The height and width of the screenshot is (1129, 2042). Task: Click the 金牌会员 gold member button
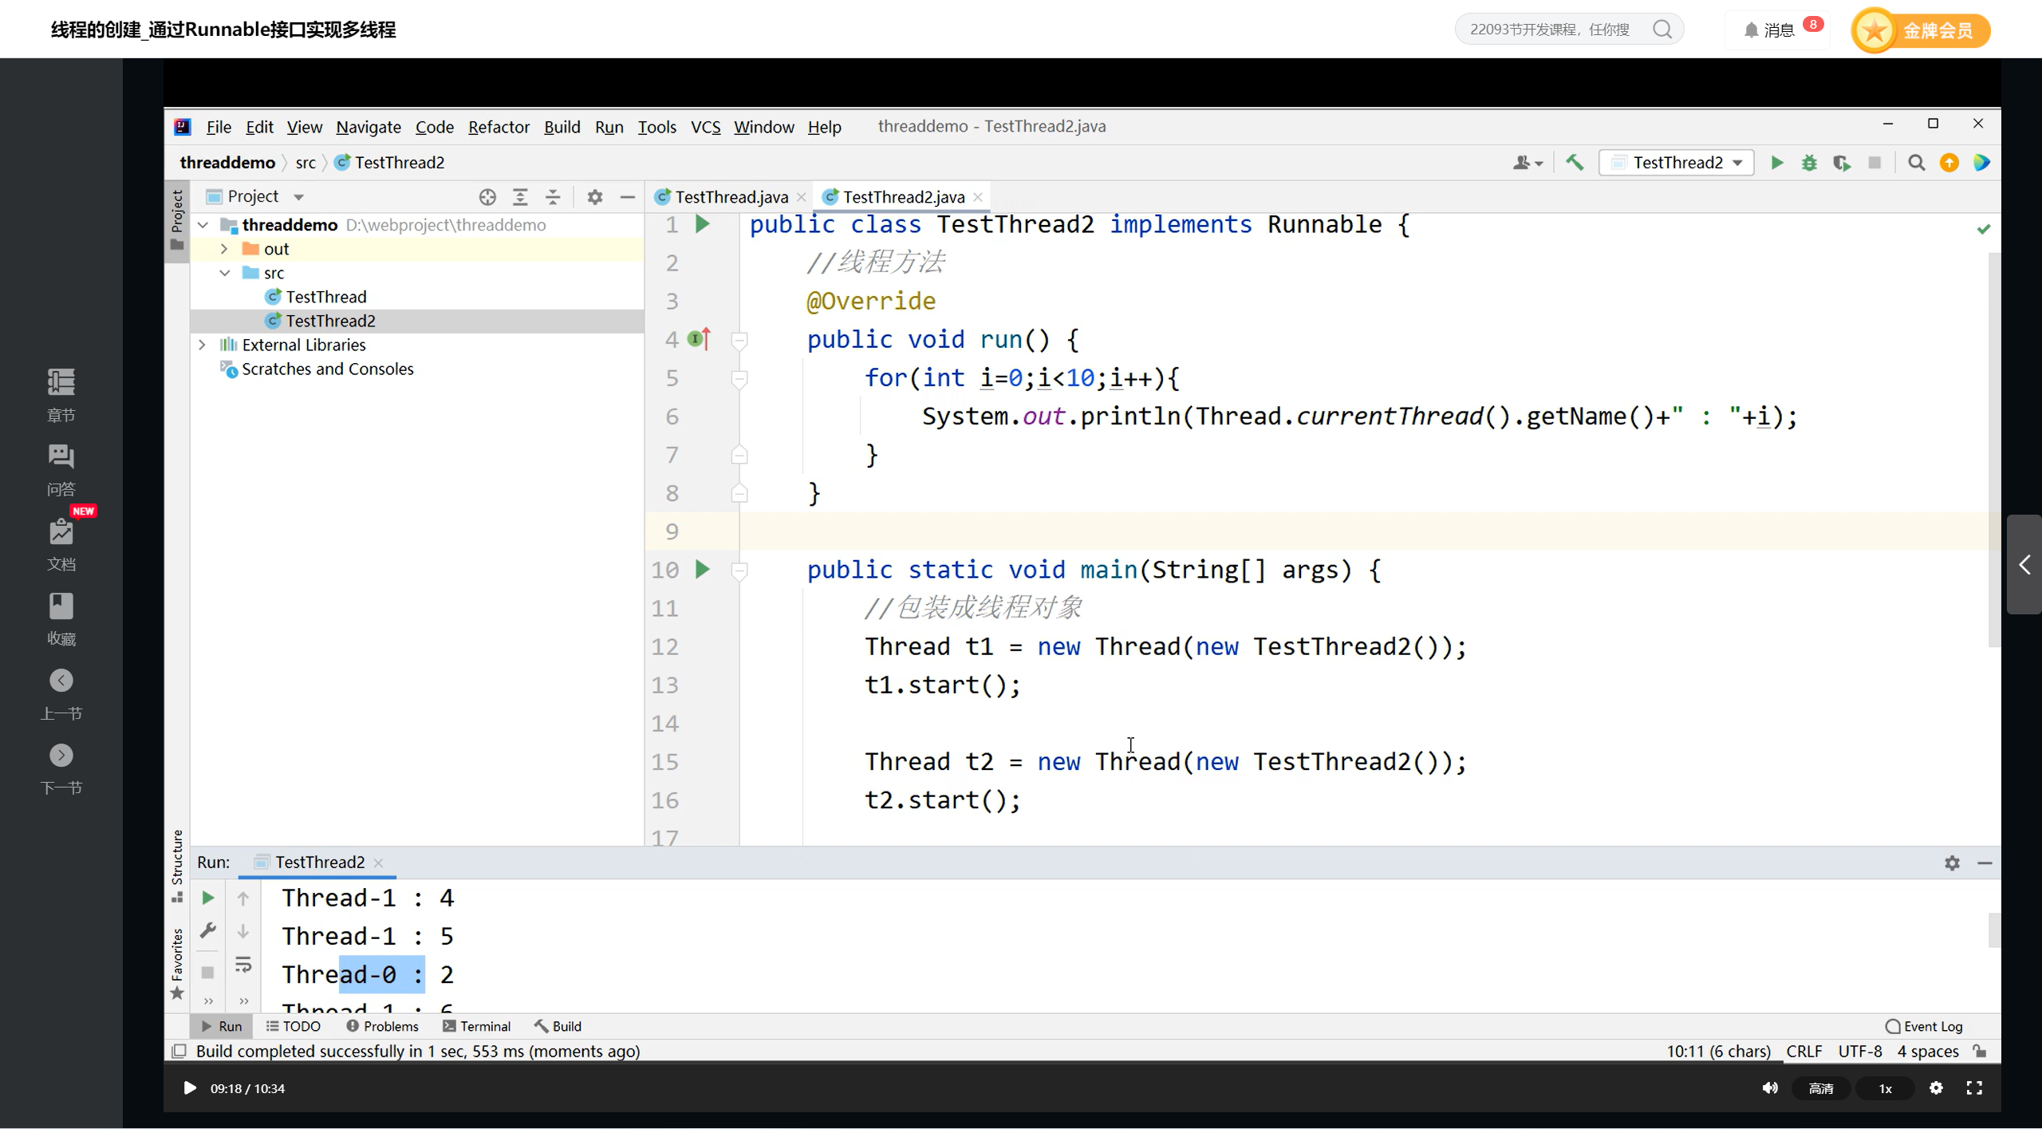[x=1921, y=30]
